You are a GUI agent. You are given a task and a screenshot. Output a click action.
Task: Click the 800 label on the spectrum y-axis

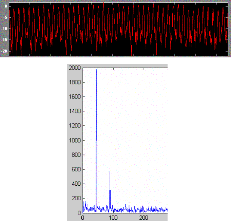[x=76, y=155]
